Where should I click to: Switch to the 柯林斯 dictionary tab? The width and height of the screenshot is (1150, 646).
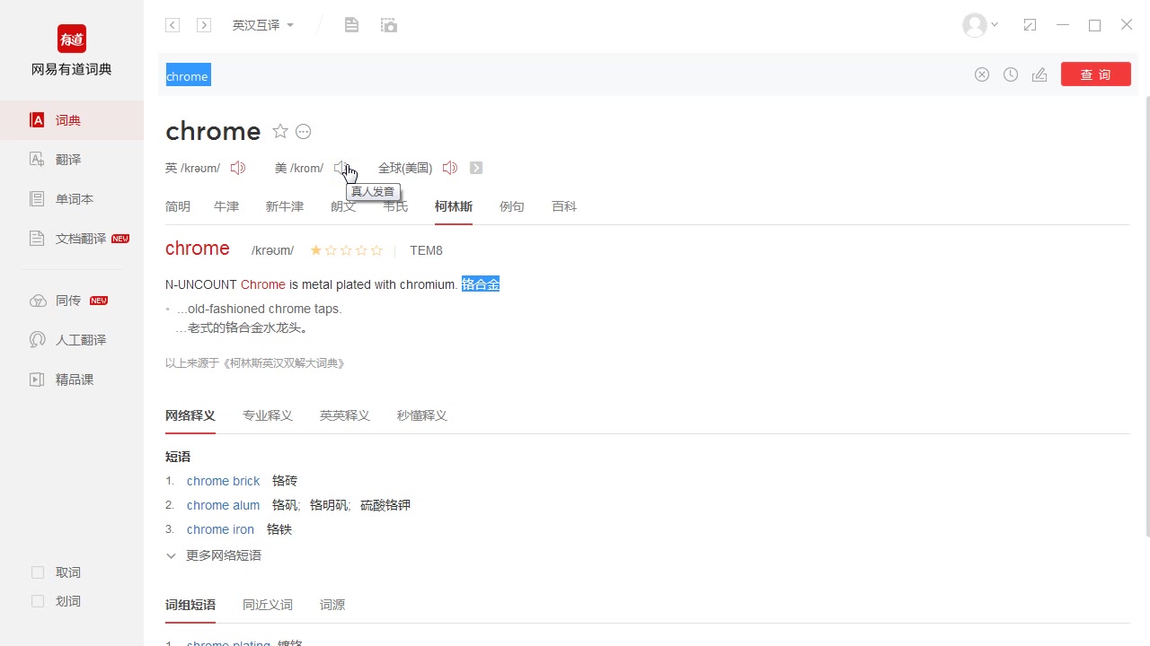click(x=454, y=206)
